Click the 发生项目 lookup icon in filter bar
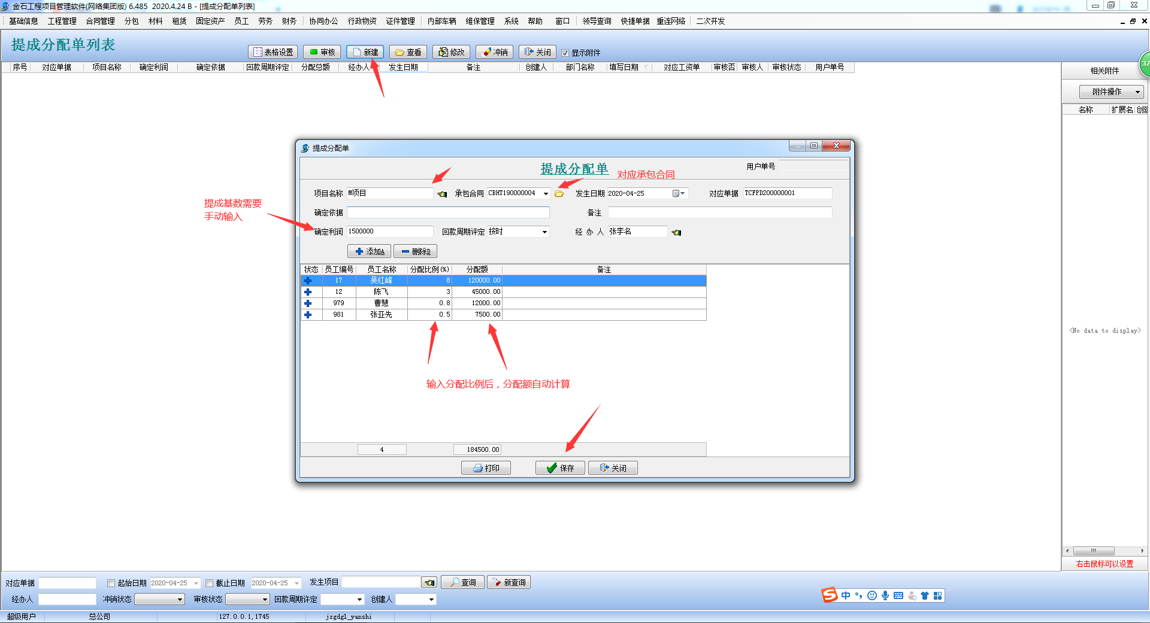Image resolution: width=1150 pixels, height=623 pixels. (429, 582)
